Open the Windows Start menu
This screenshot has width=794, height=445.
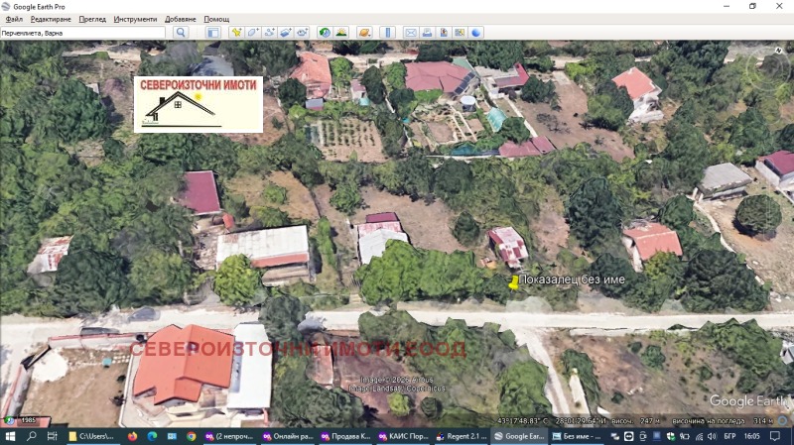[x=10, y=436]
